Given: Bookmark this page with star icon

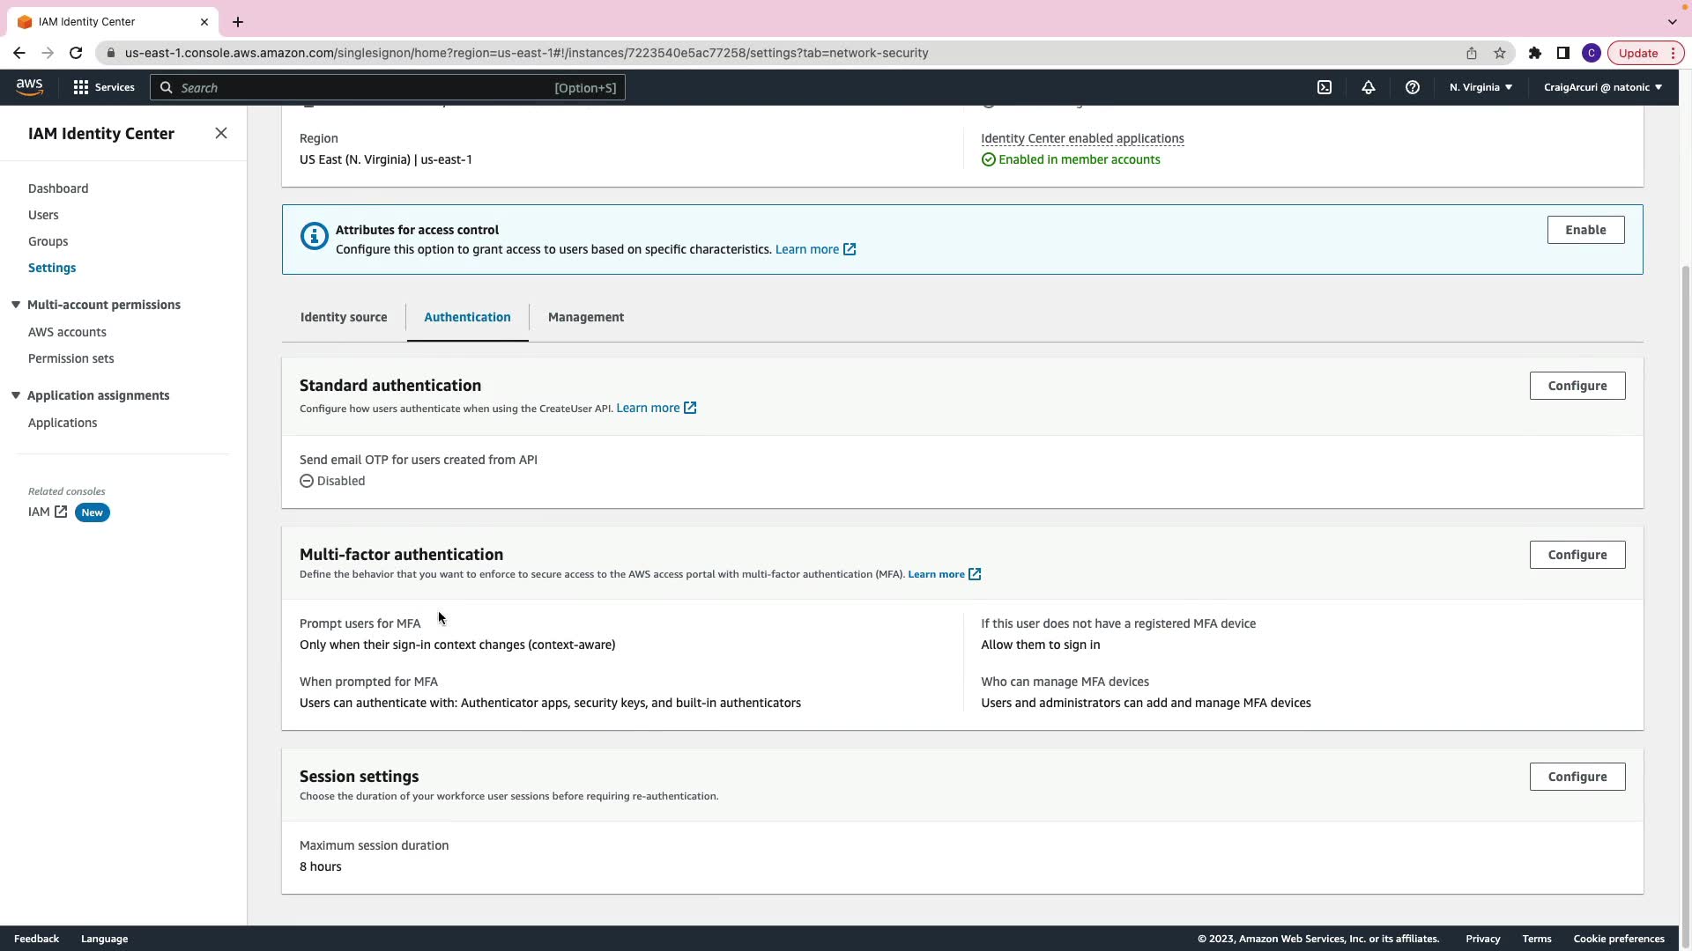Looking at the screenshot, I should click(x=1500, y=53).
